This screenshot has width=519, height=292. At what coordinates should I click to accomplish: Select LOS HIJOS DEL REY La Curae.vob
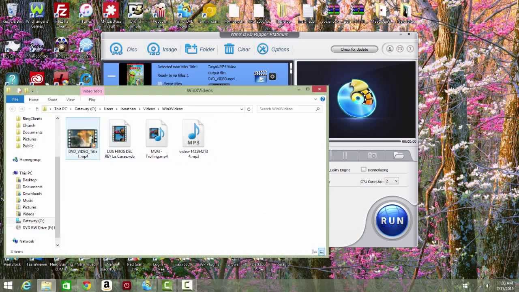[x=120, y=138]
